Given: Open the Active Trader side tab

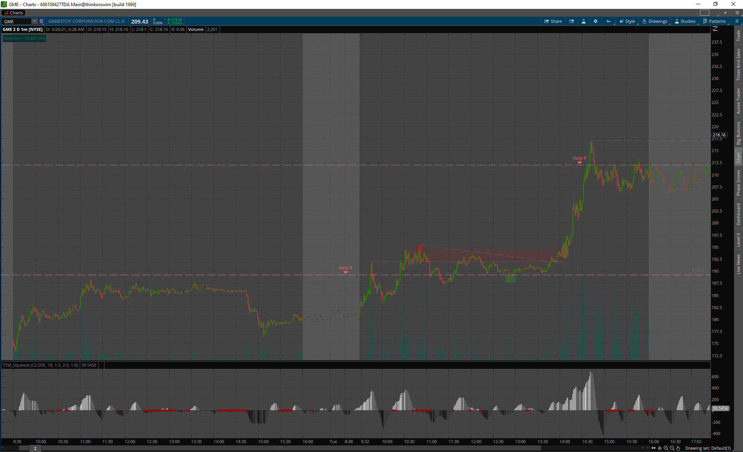Looking at the screenshot, I should [738, 101].
